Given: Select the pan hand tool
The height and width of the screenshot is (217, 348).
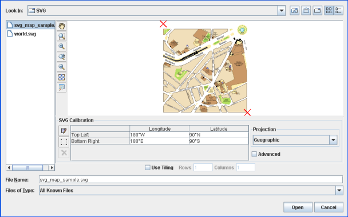Looking at the screenshot, I should point(62,26).
